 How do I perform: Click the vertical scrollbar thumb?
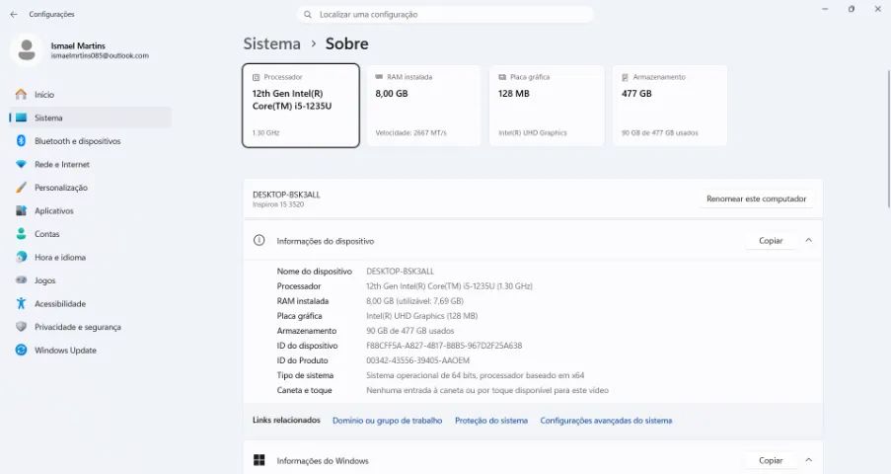tap(888, 138)
